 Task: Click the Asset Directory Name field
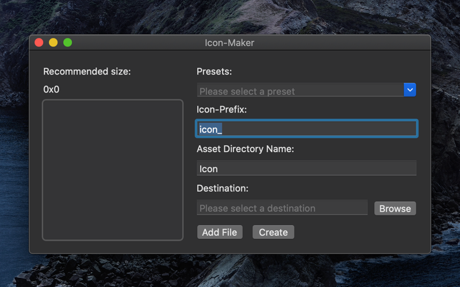pyautogui.click(x=306, y=168)
